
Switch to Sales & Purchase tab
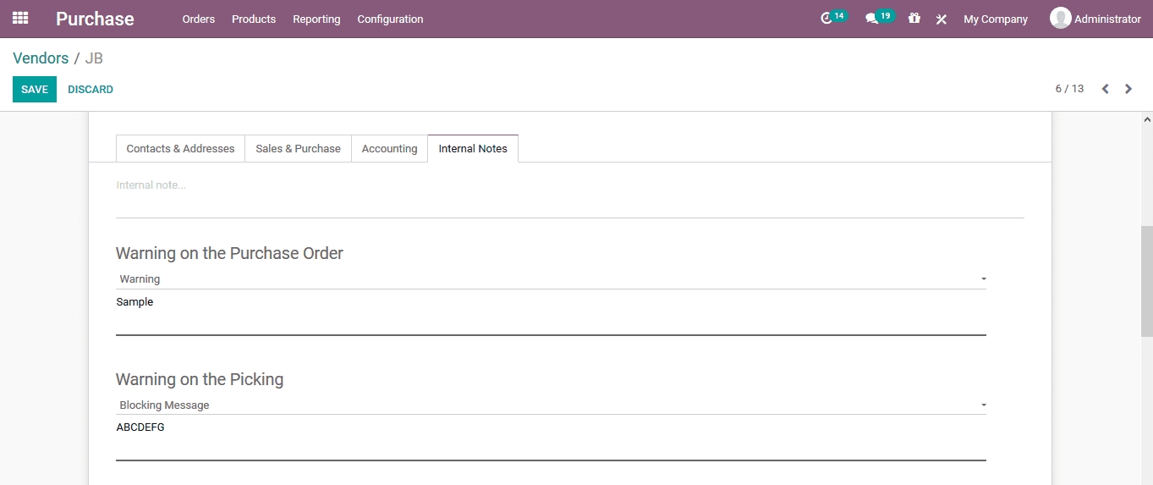click(298, 149)
